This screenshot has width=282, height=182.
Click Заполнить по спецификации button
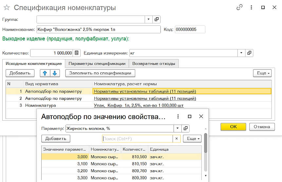[100, 73]
